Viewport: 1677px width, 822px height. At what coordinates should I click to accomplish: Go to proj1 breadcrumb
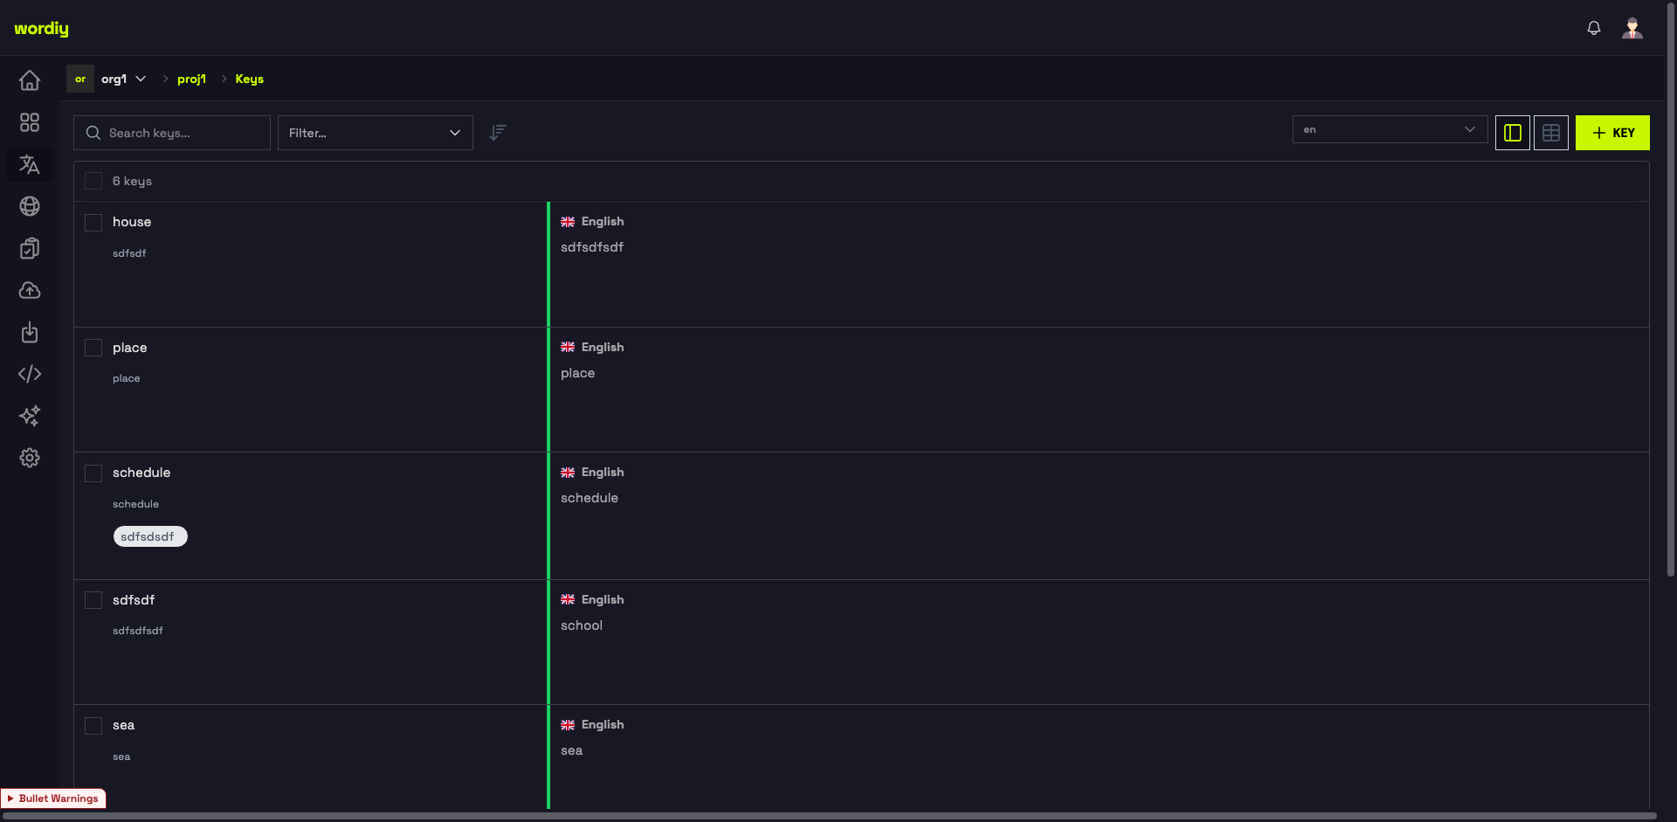coord(191,79)
